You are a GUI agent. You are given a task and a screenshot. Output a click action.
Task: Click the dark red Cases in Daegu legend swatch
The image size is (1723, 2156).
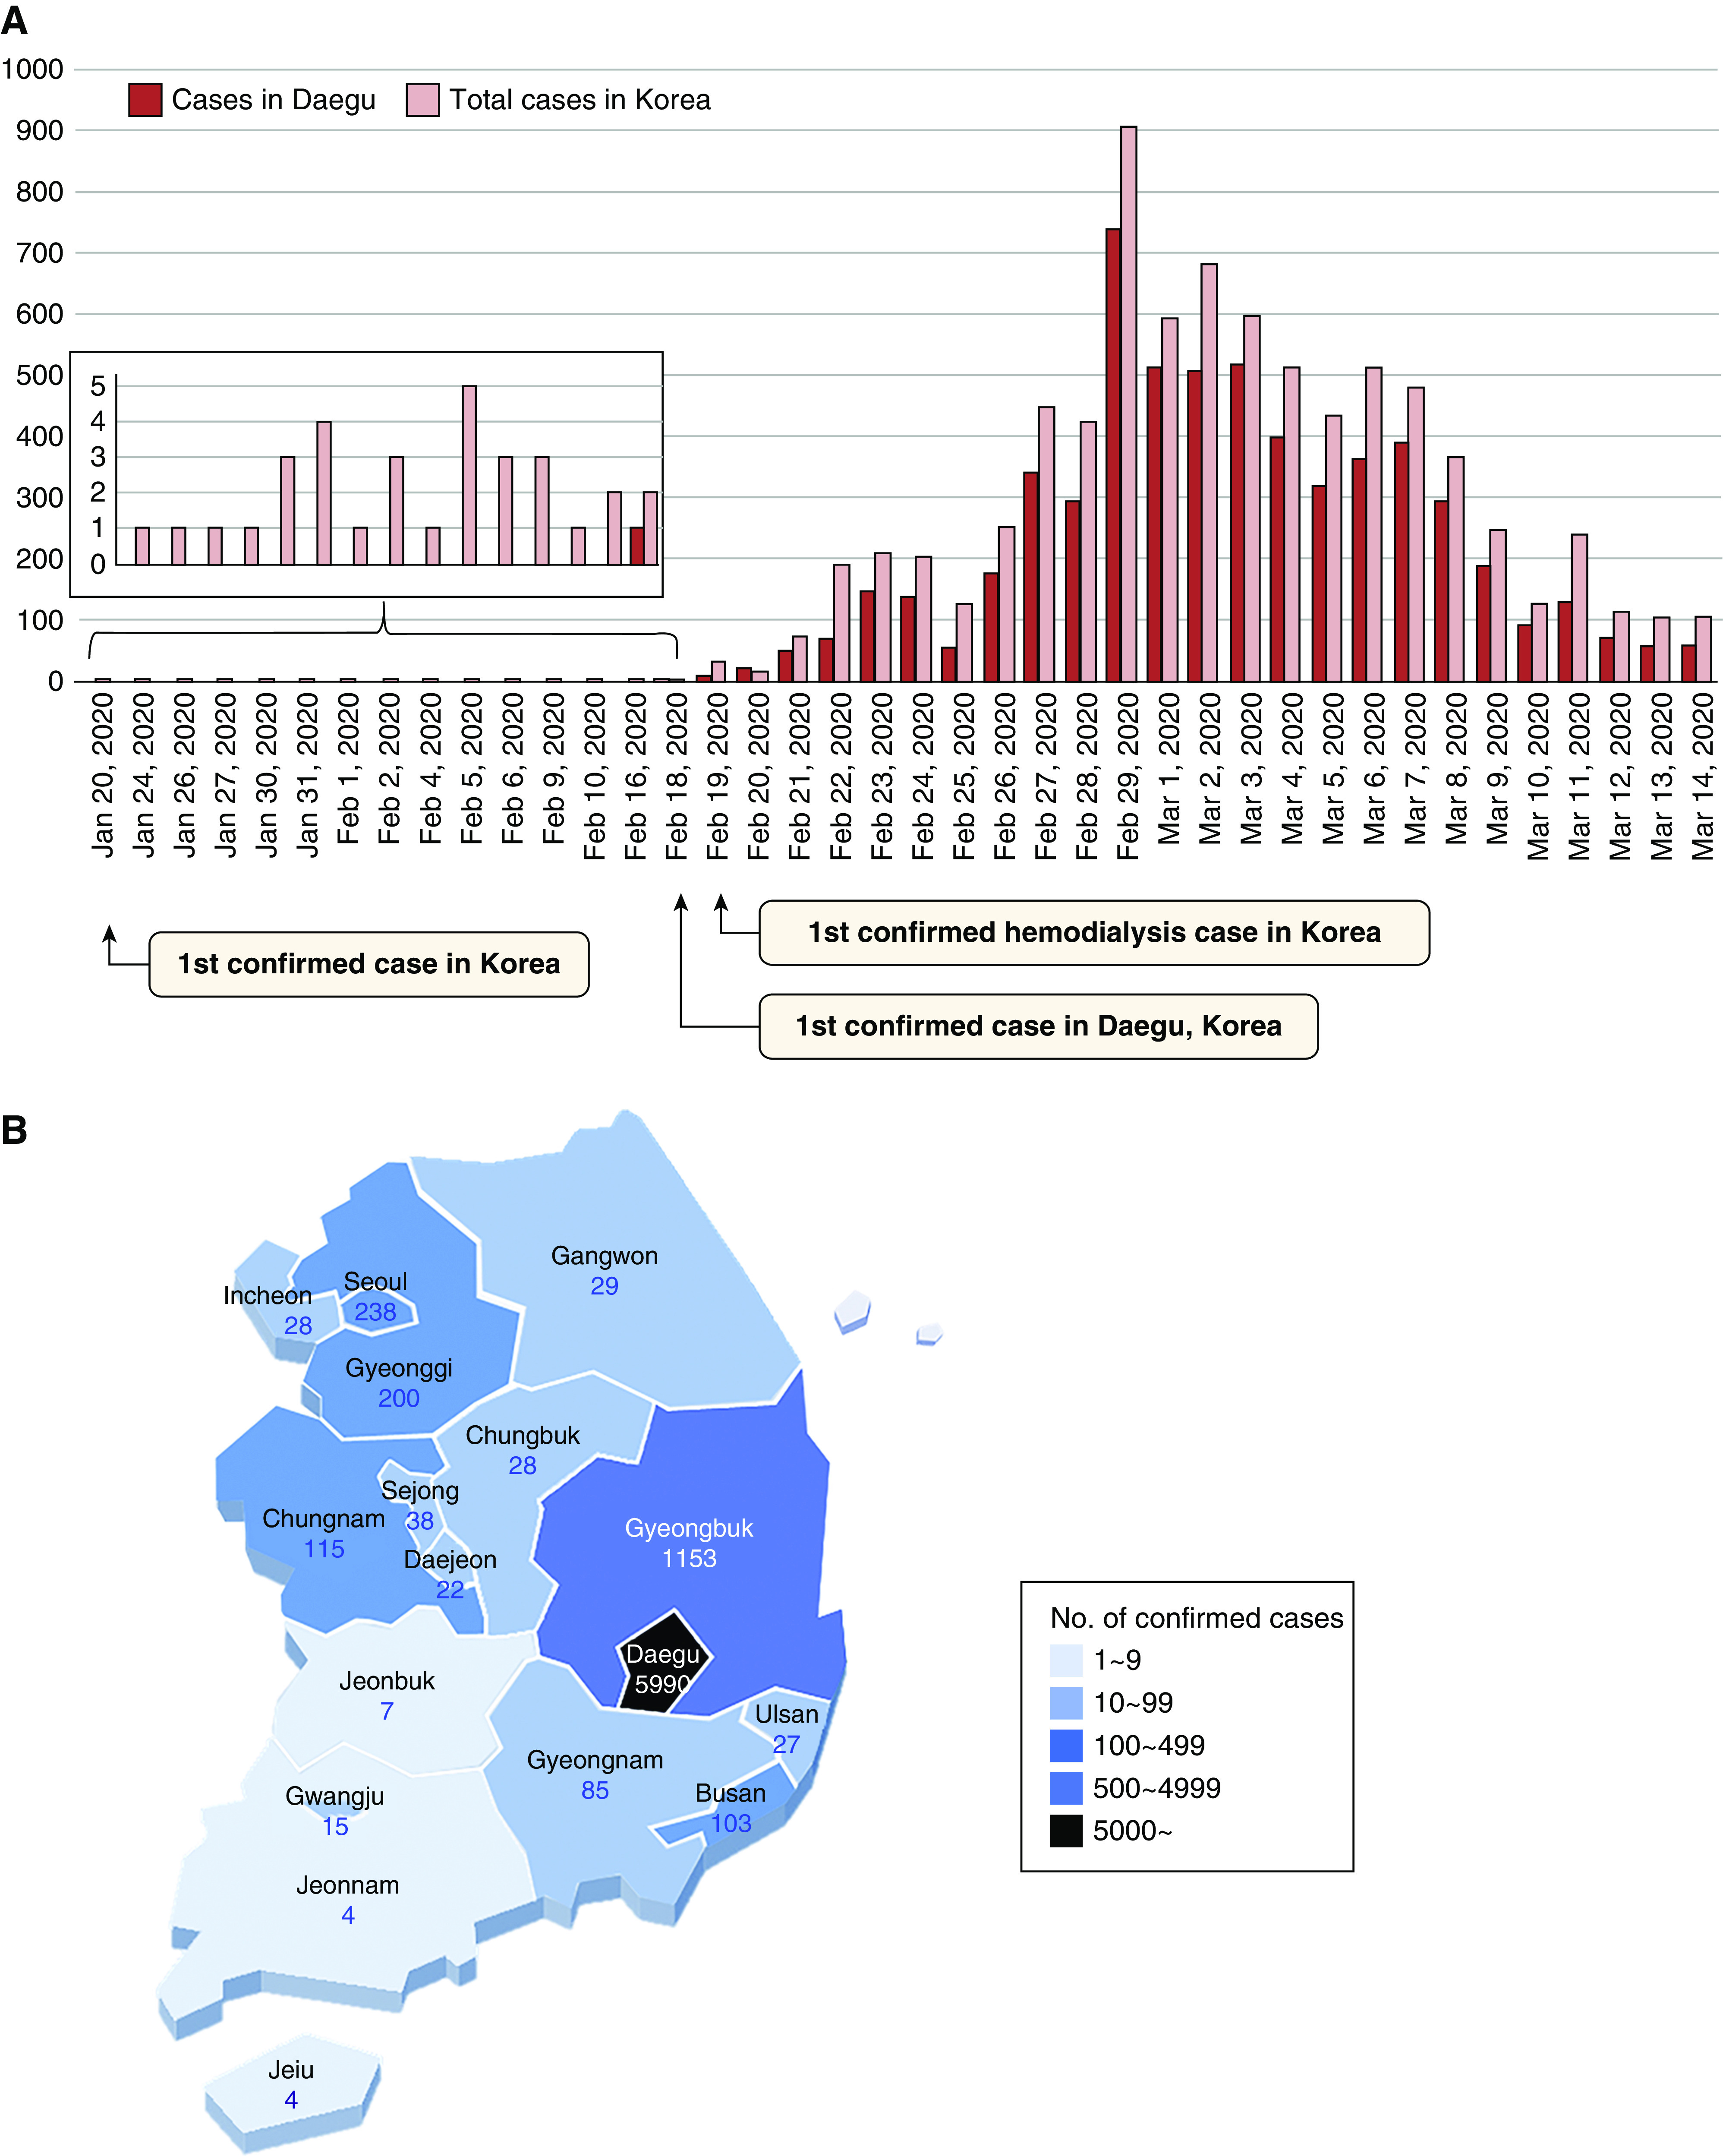tap(145, 100)
